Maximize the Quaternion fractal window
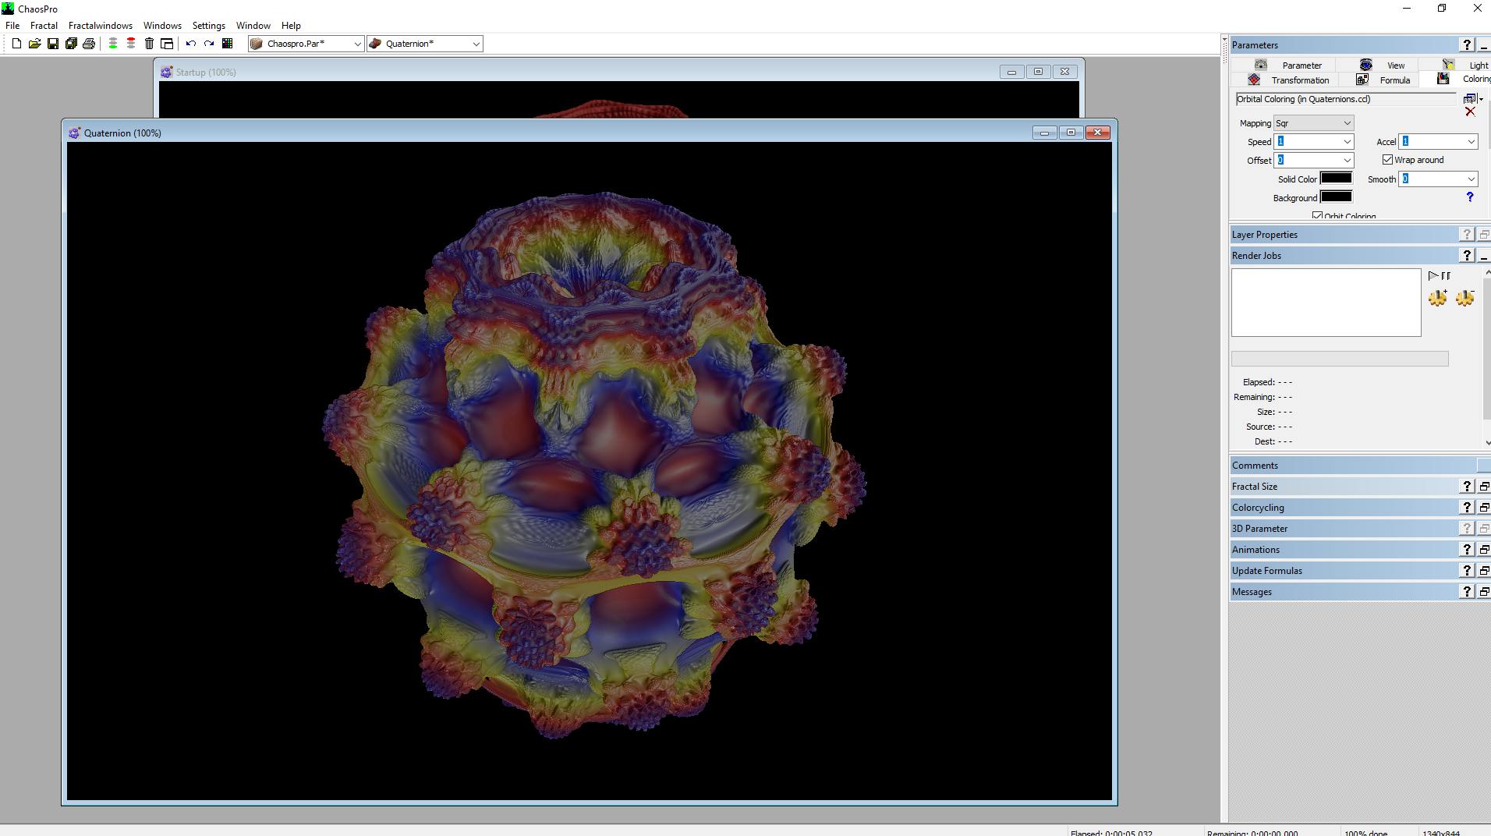1491x836 pixels. [1071, 133]
